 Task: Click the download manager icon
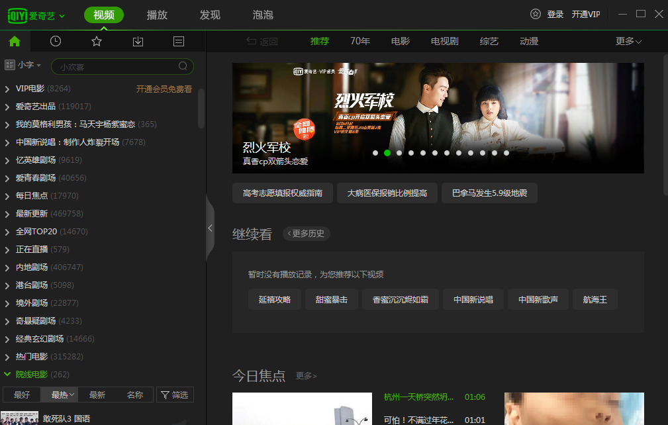coord(138,40)
